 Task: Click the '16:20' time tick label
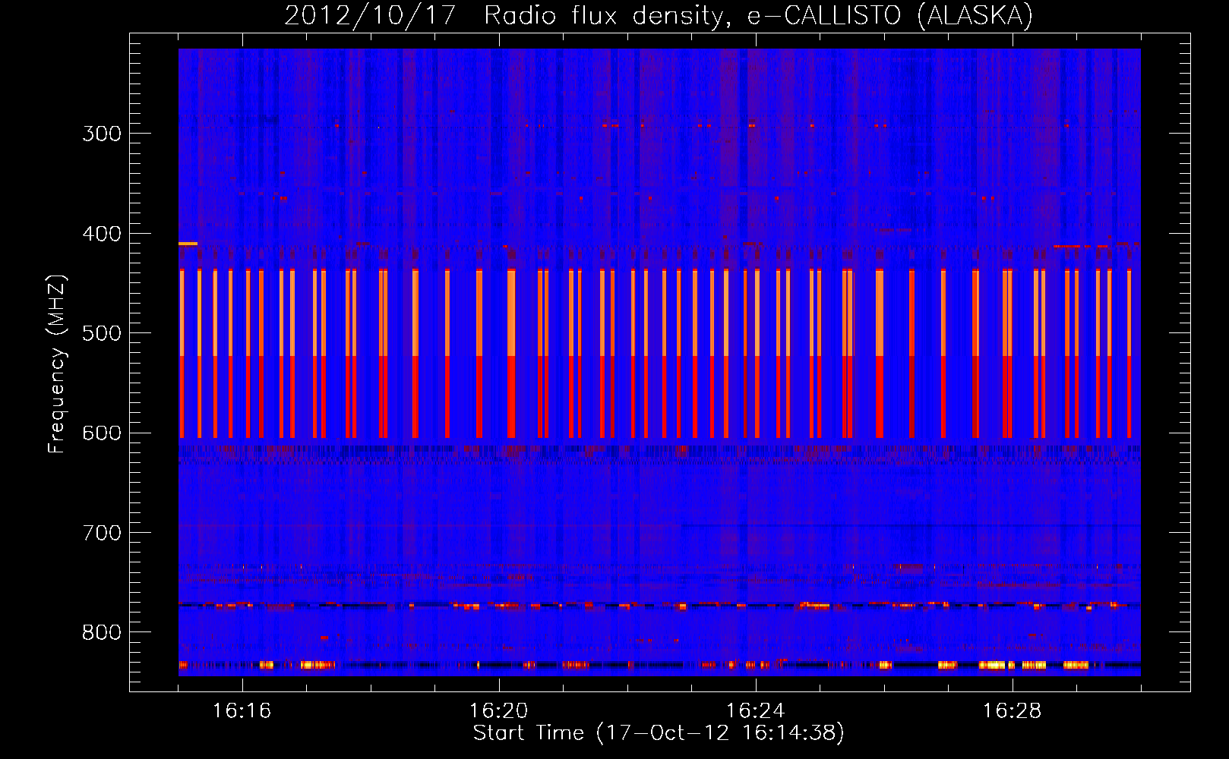pyautogui.click(x=498, y=710)
